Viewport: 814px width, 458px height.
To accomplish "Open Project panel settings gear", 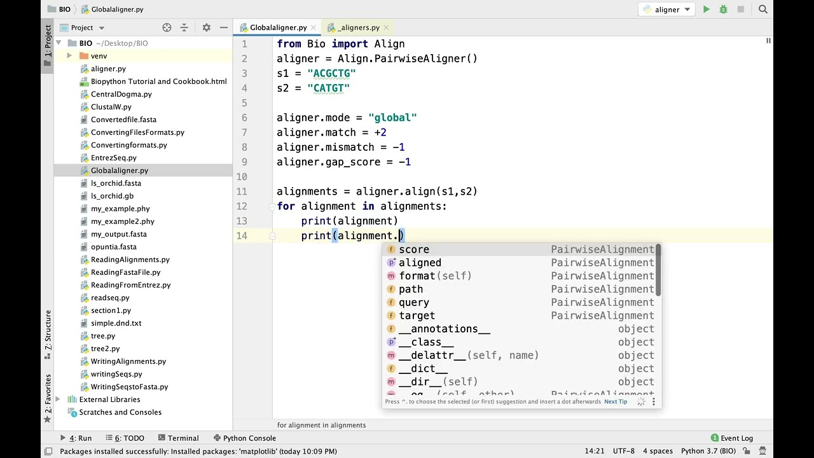I will pyautogui.click(x=206, y=27).
